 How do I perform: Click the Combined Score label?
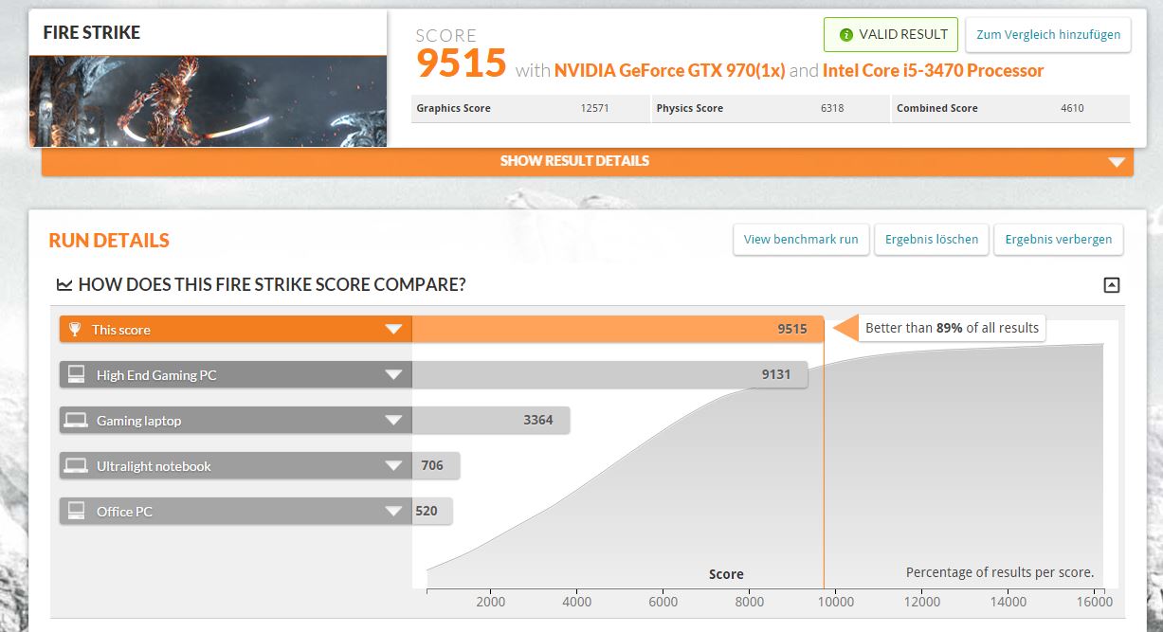(x=937, y=109)
